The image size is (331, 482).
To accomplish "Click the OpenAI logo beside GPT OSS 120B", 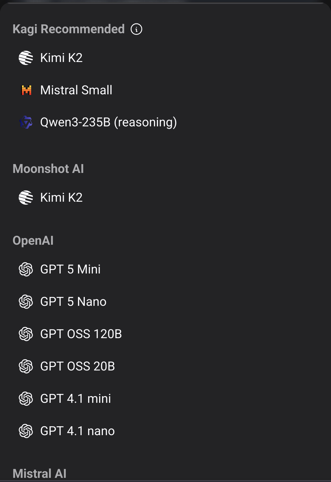I will pyautogui.click(x=26, y=334).
